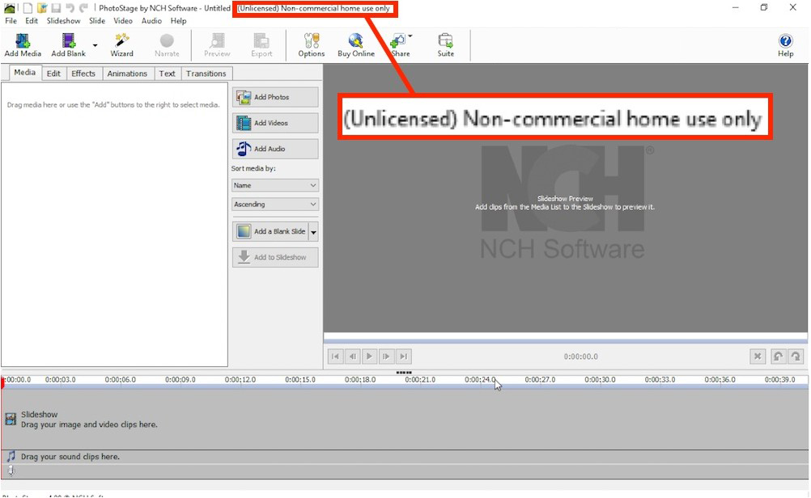
Task: Click the Add Audio button
Action: tap(275, 149)
